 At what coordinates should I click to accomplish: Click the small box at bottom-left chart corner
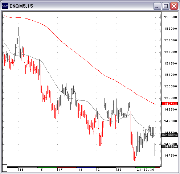coord(5,168)
